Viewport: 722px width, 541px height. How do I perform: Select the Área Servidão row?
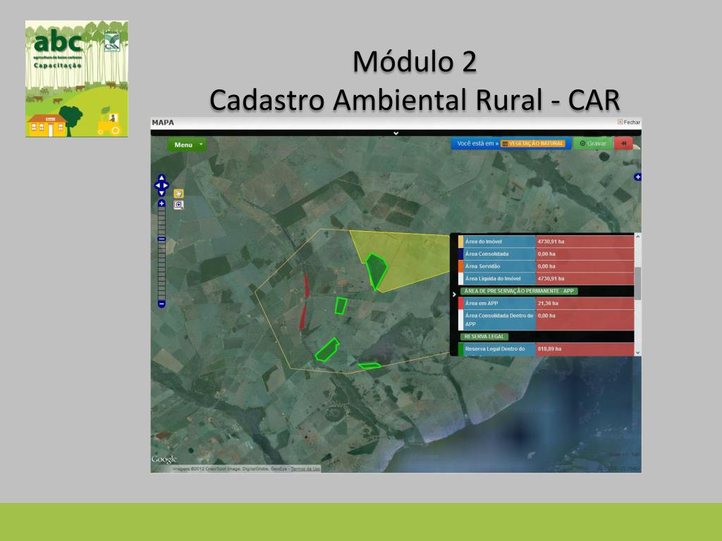(546, 266)
